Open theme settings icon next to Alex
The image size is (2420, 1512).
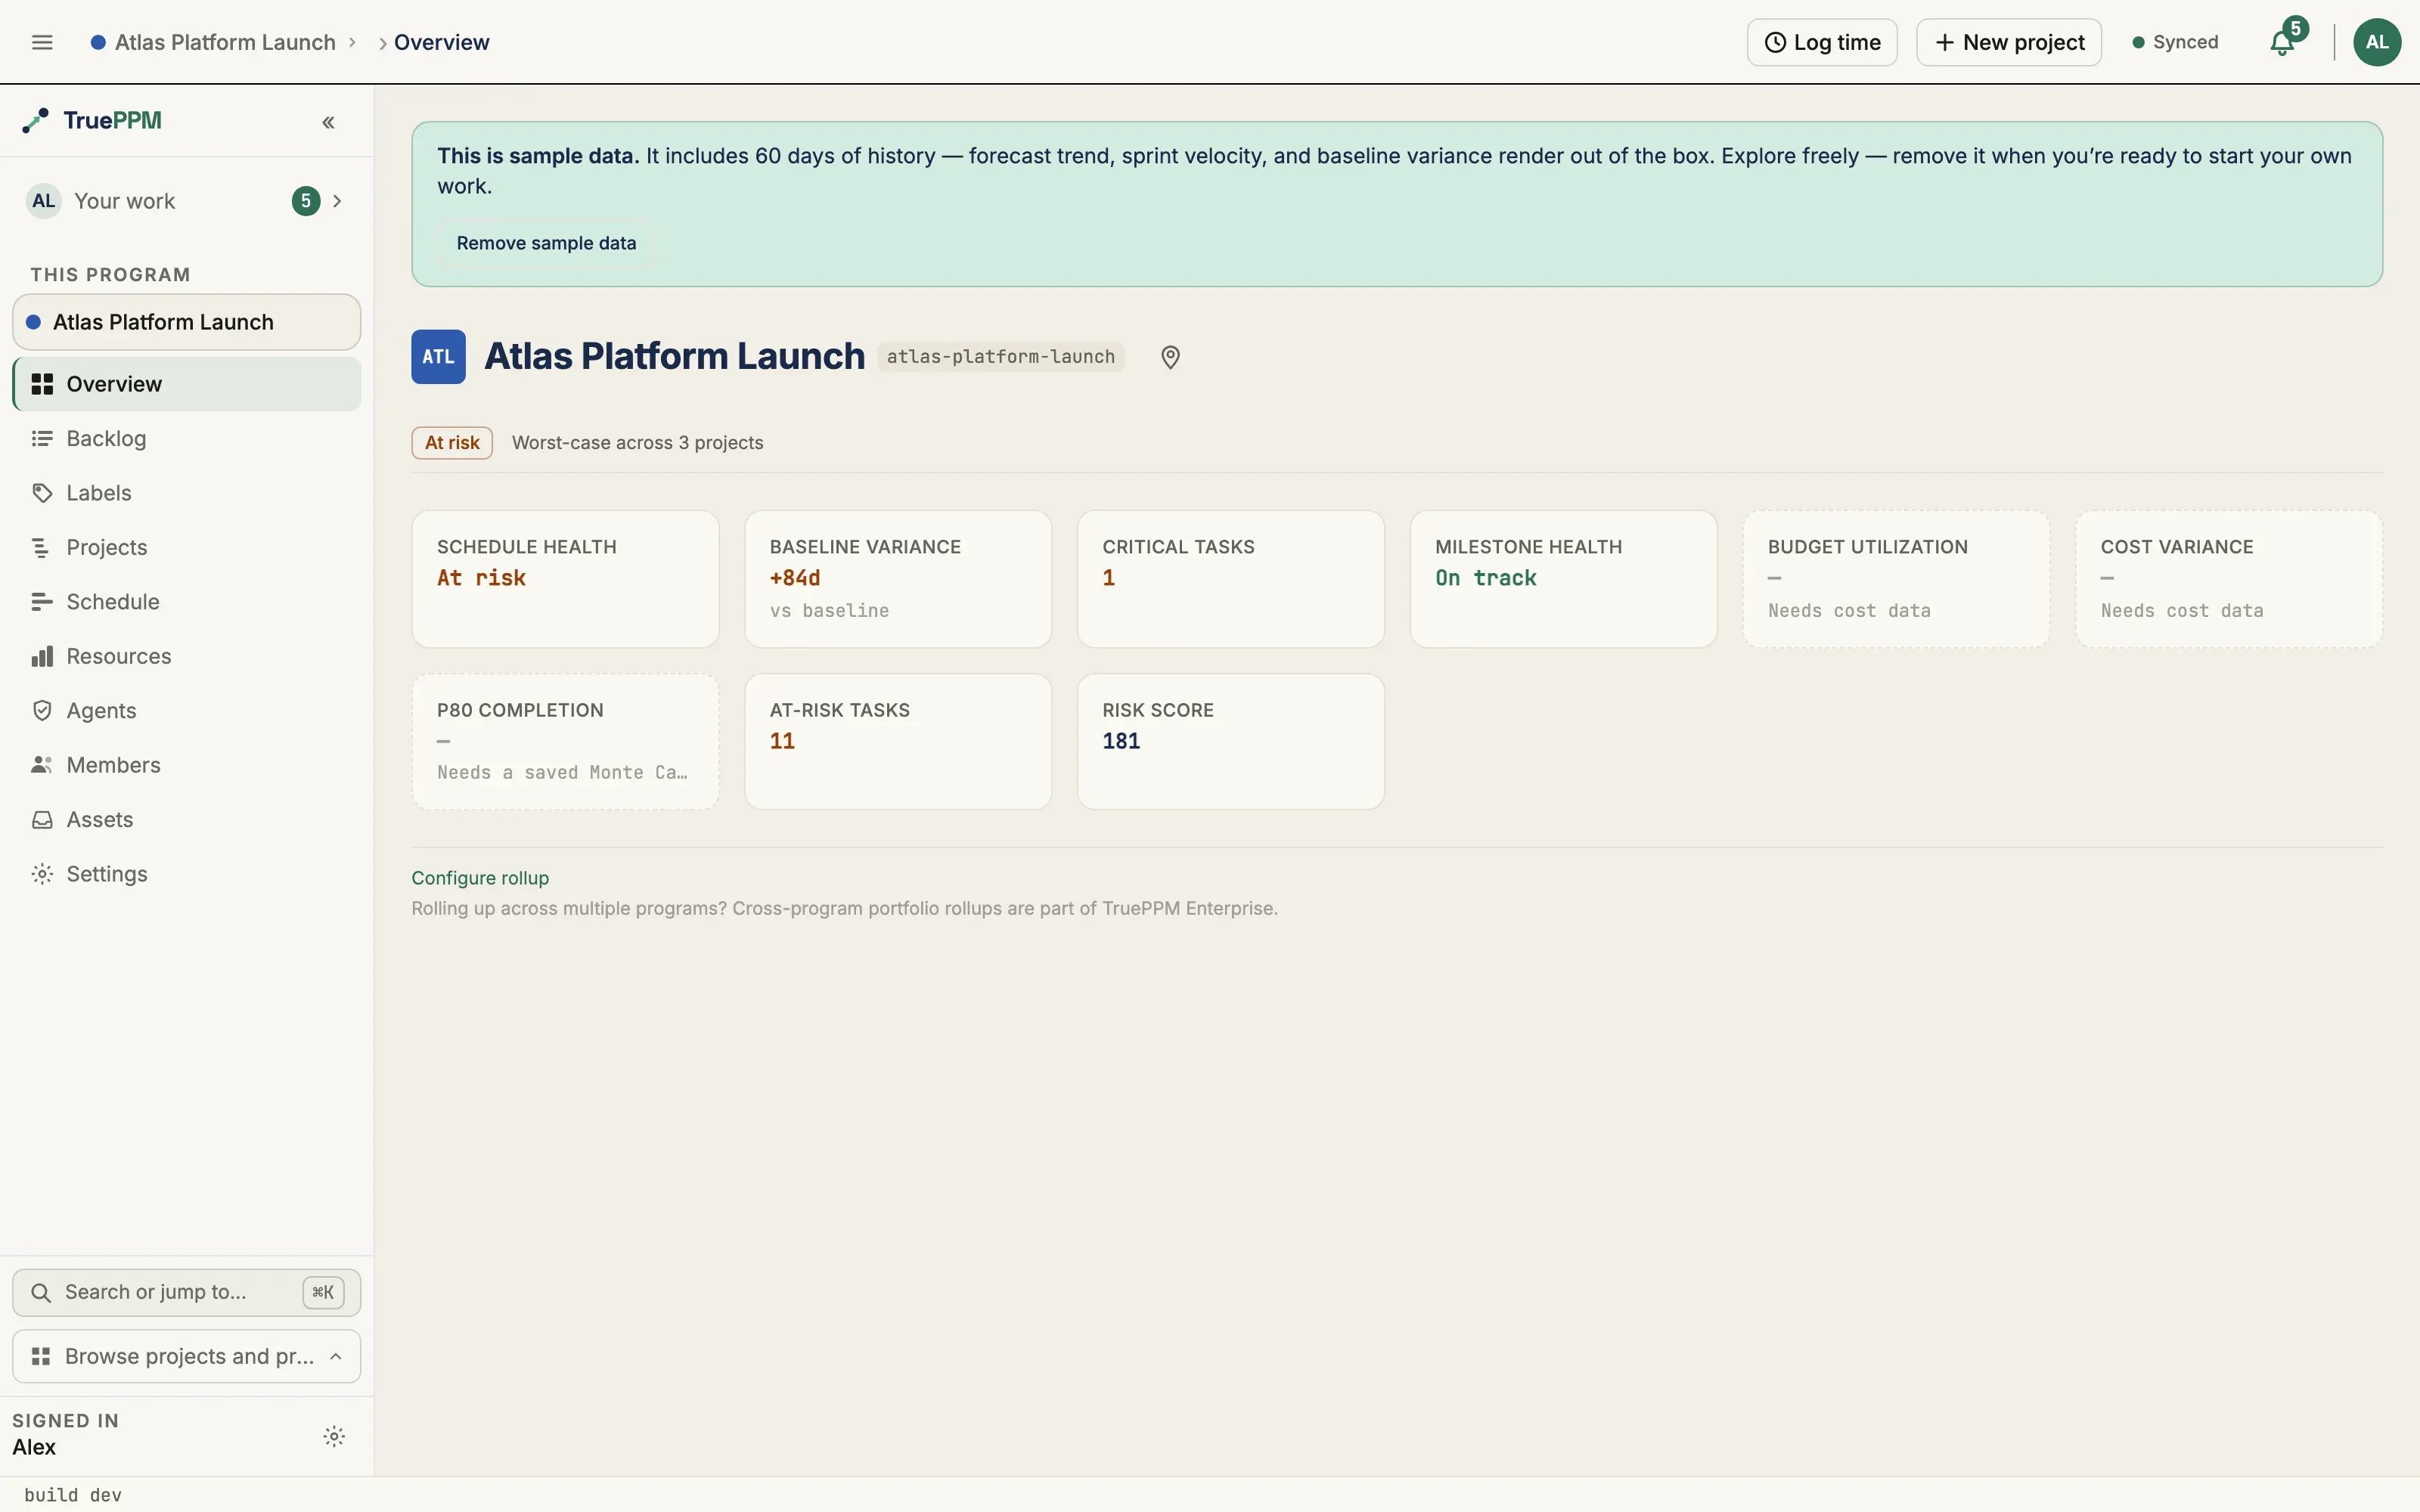point(334,1436)
